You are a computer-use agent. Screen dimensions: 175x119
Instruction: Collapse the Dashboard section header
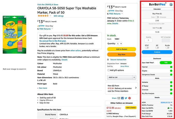(x=157, y=58)
